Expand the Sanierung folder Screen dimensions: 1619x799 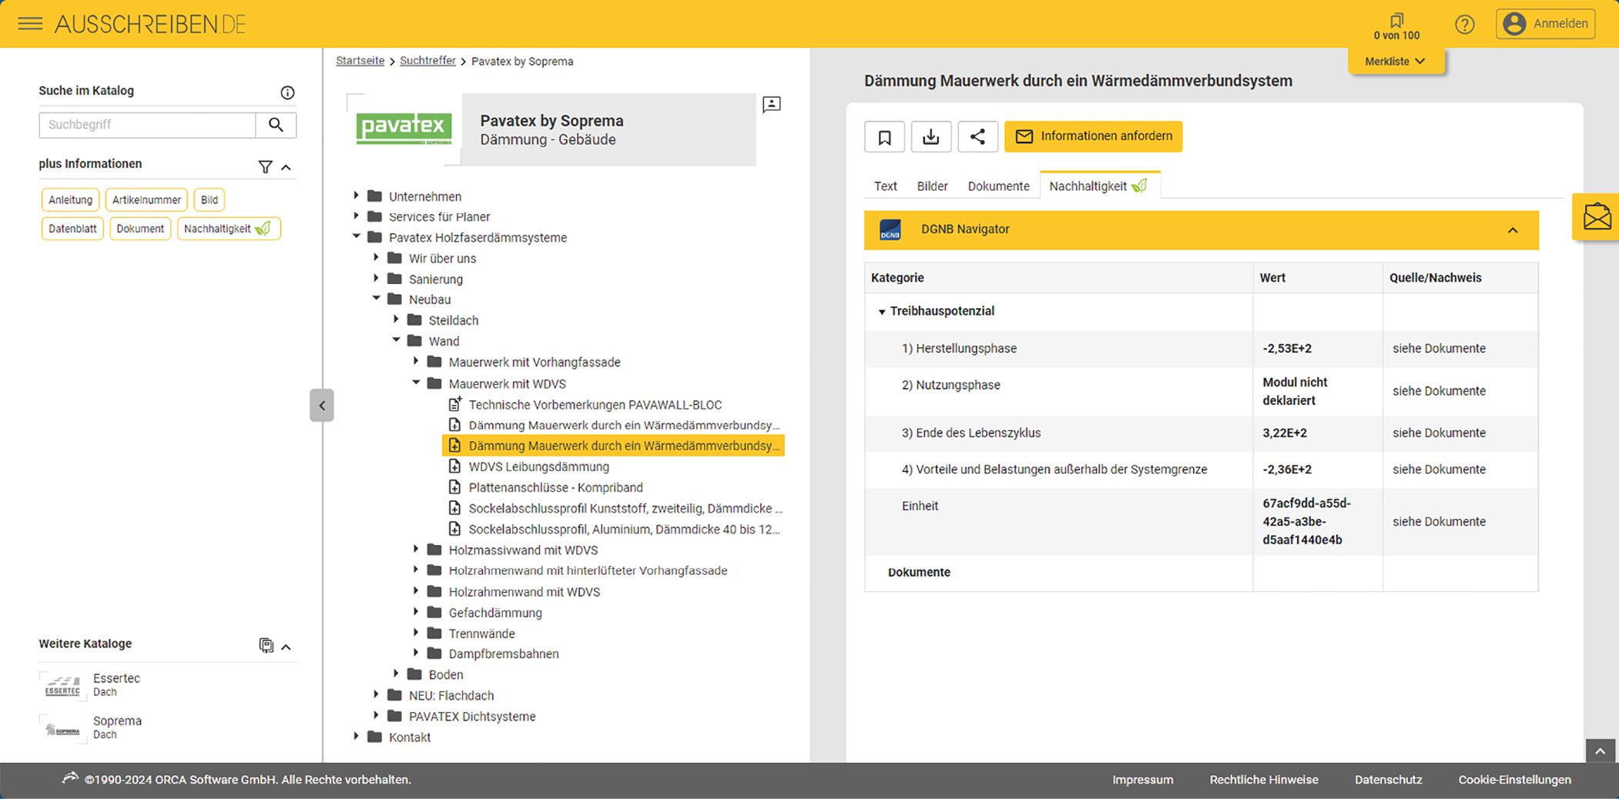coord(377,279)
